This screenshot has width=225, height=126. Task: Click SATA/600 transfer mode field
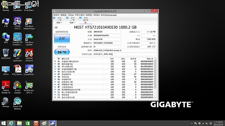(107, 43)
